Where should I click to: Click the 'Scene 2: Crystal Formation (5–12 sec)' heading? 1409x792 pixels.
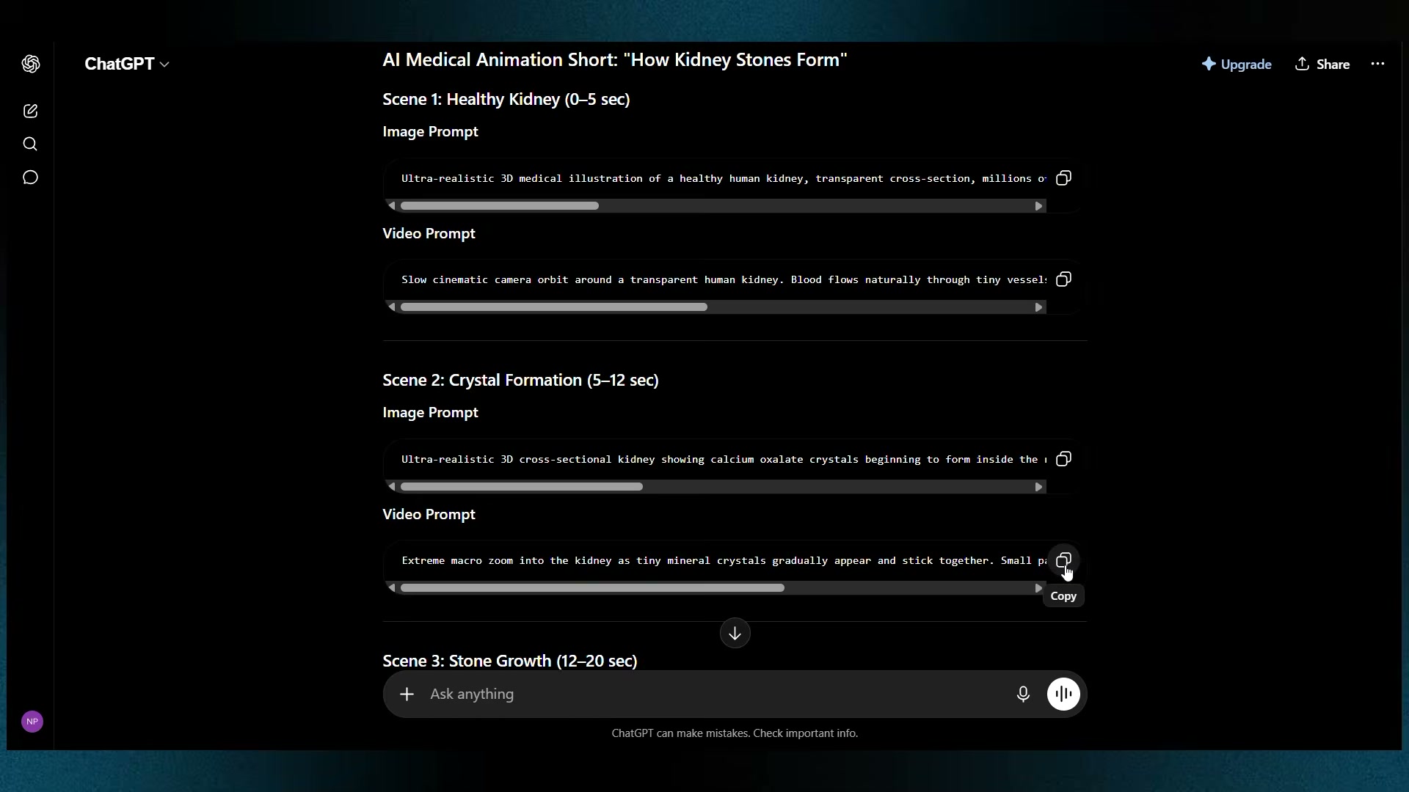click(520, 380)
